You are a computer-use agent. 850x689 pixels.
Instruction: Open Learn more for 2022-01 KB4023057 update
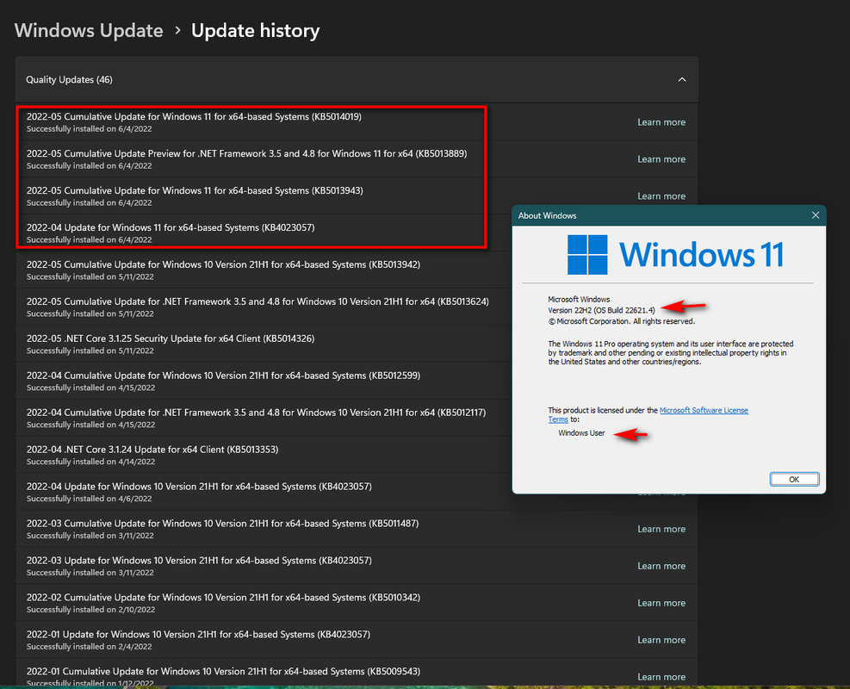pyautogui.click(x=661, y=640)
